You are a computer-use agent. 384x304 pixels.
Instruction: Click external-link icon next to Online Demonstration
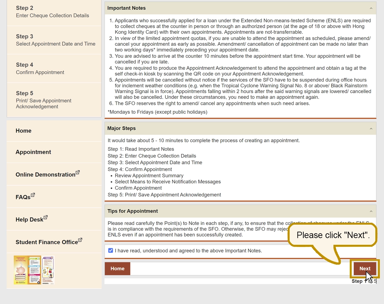(78, 172)
